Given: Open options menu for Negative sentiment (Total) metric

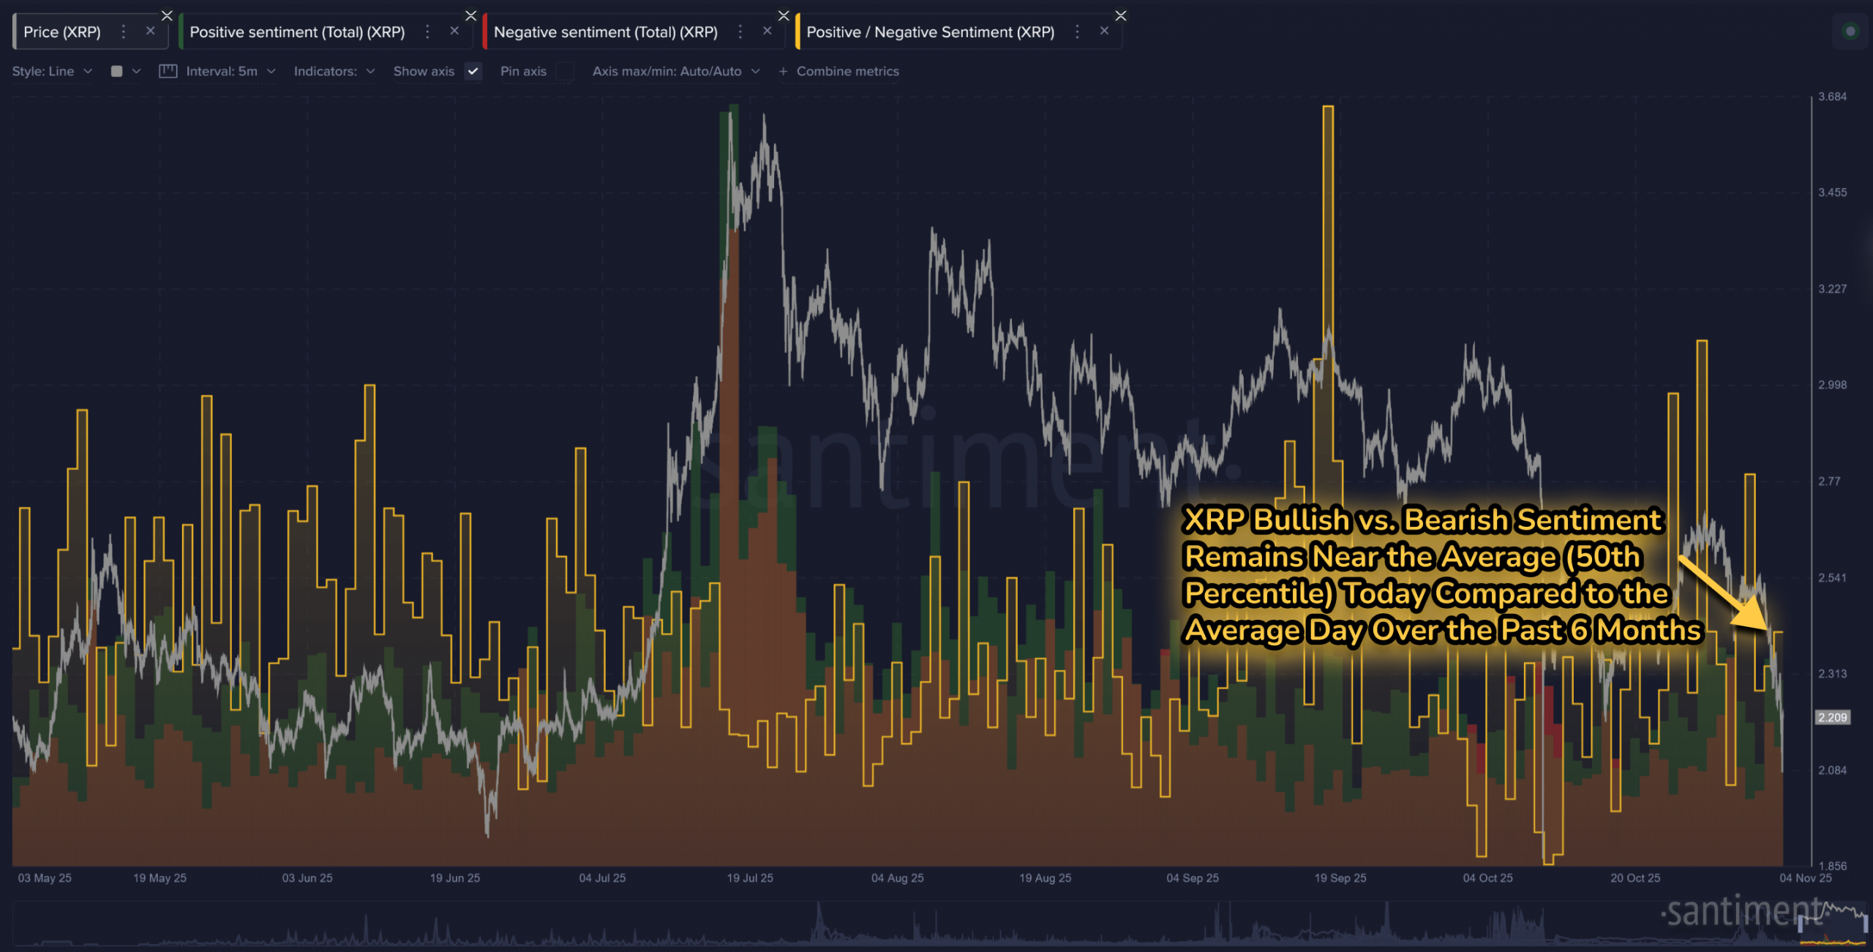Looking at the screenshot, I should 740,31.
